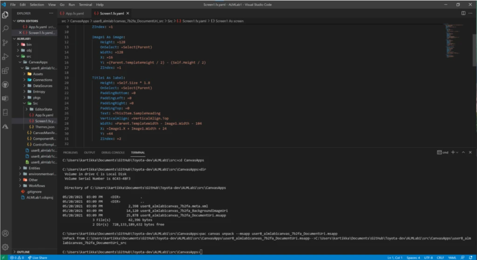477x260 pixels.
Task: Open the Search view icon
Action: click(5, 29)
